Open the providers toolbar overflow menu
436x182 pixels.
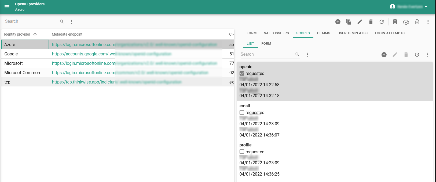(428, 22)
